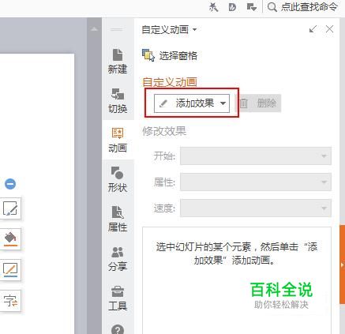The width and height of the screenshot is (345, 334).
Task: Click the hint text starting with 选中幻灯片的某个元素
Action: tap(237, 253)
